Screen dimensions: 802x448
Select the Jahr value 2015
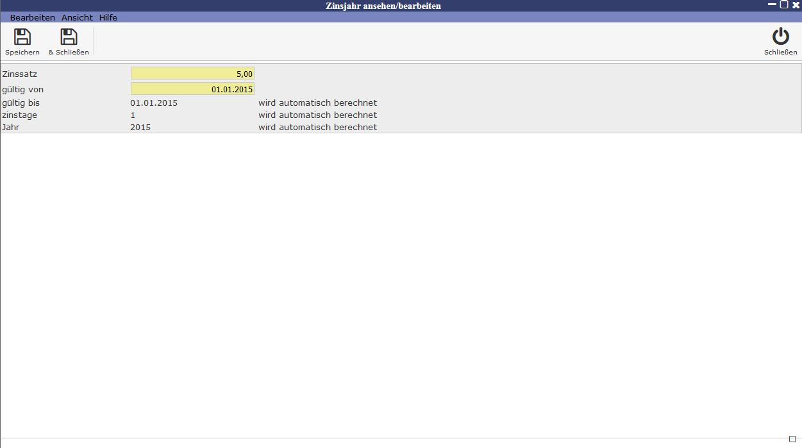[140, 128]
